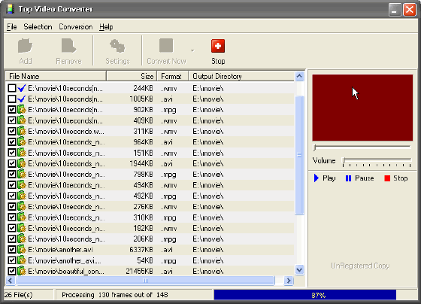Viewport: 421px width, 304px height.
Task: Click the file icon on the 310KB row
Action: click(22, 217)
